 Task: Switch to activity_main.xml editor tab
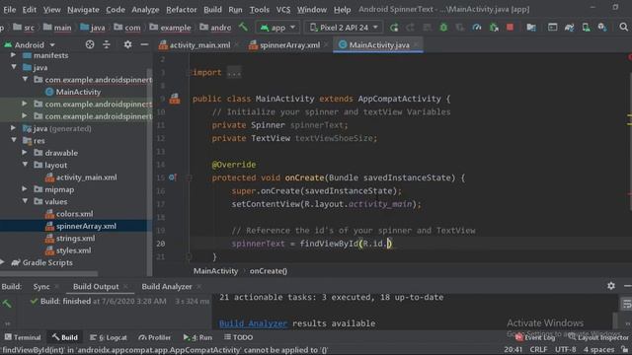(199, 45)
